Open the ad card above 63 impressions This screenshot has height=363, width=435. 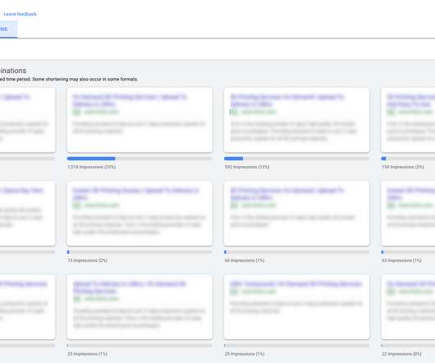click(408, 214)
